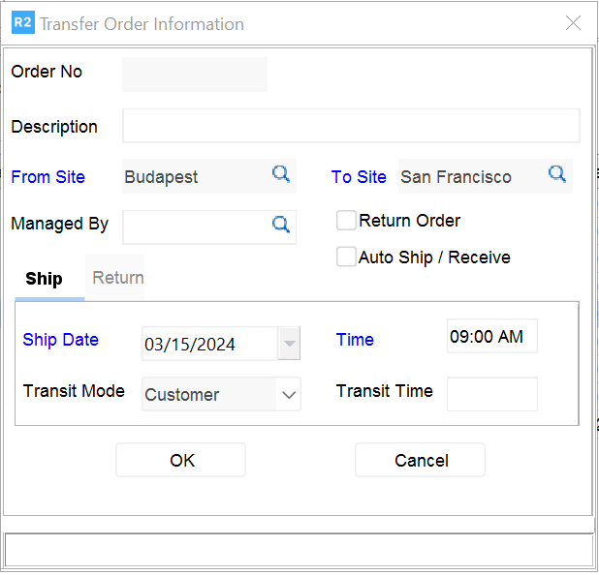Open the Managed By lookup magnifier
The width and height of the screenshot is (599, 575).
281,225
